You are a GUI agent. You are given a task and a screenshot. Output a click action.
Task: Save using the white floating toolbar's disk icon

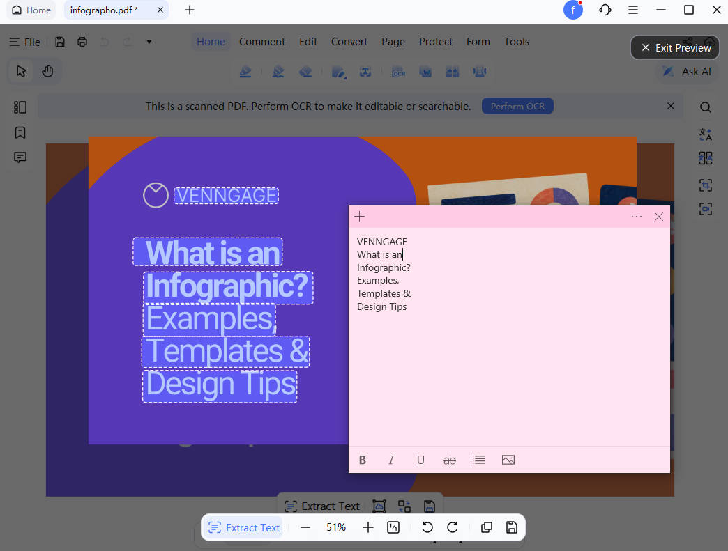[512, 527]
